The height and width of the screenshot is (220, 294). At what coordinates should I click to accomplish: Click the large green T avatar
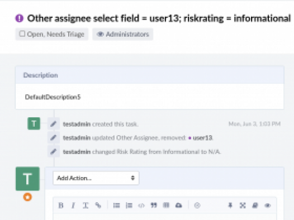(x=27, y=179)
